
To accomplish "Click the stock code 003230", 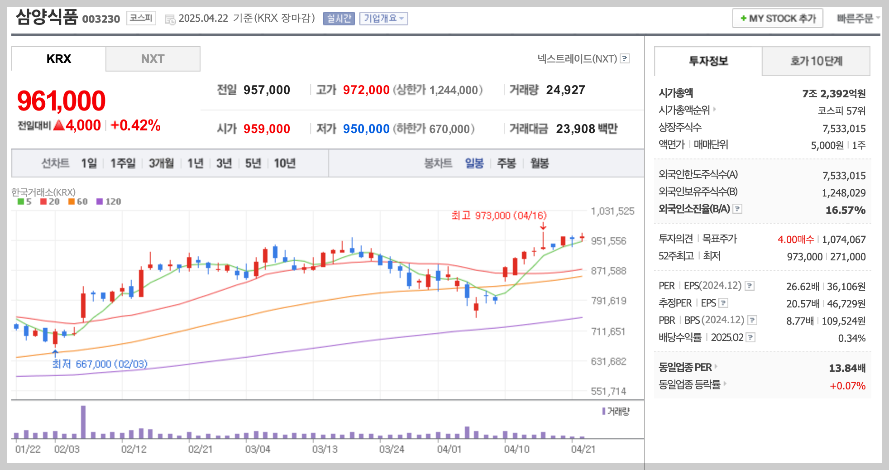I will pos(101,19).
